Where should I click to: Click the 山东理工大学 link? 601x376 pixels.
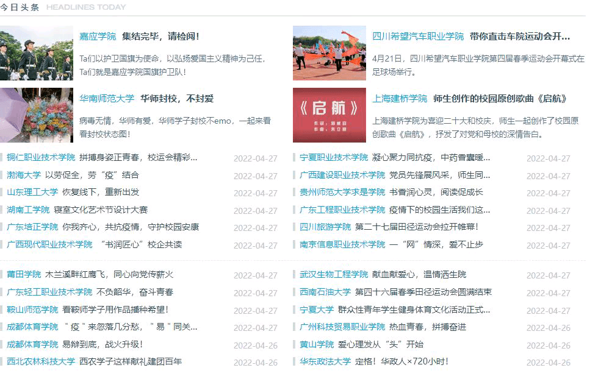[32, 192]
